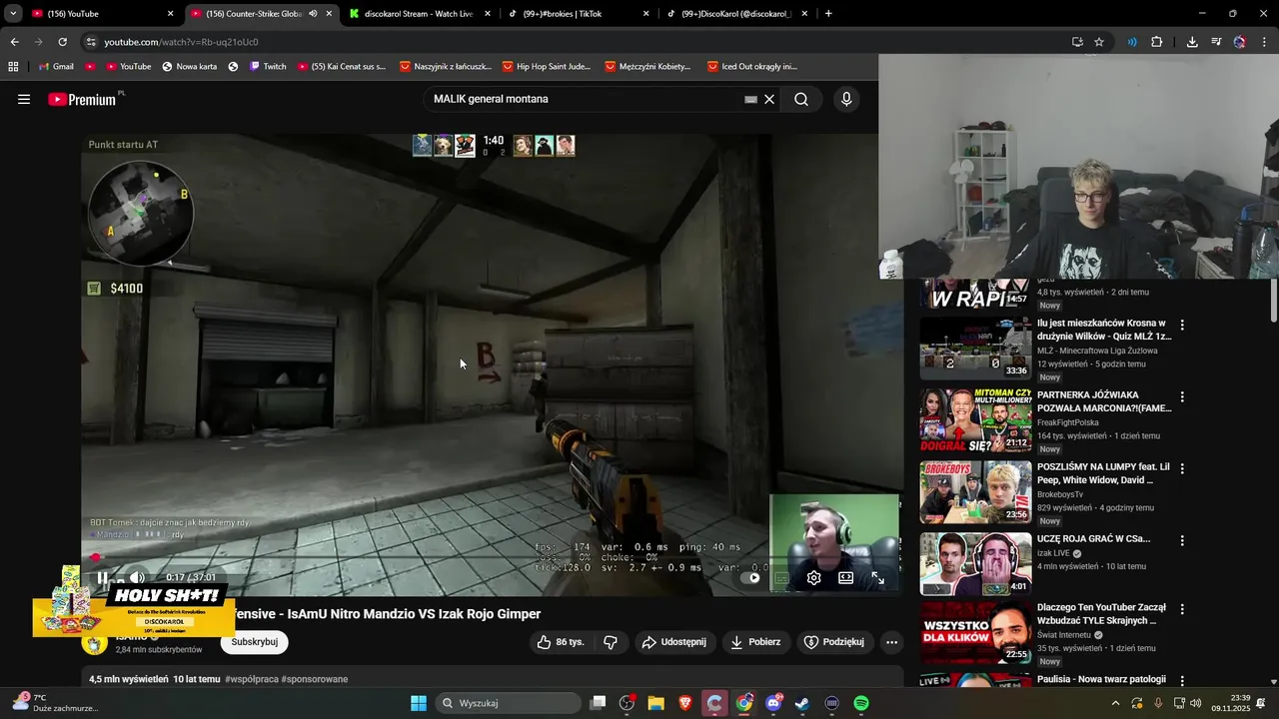The width and height of the screenshot is (1279, 719).
Task: Open the YouTube hamburger guide menu
Action: point(24,99)
